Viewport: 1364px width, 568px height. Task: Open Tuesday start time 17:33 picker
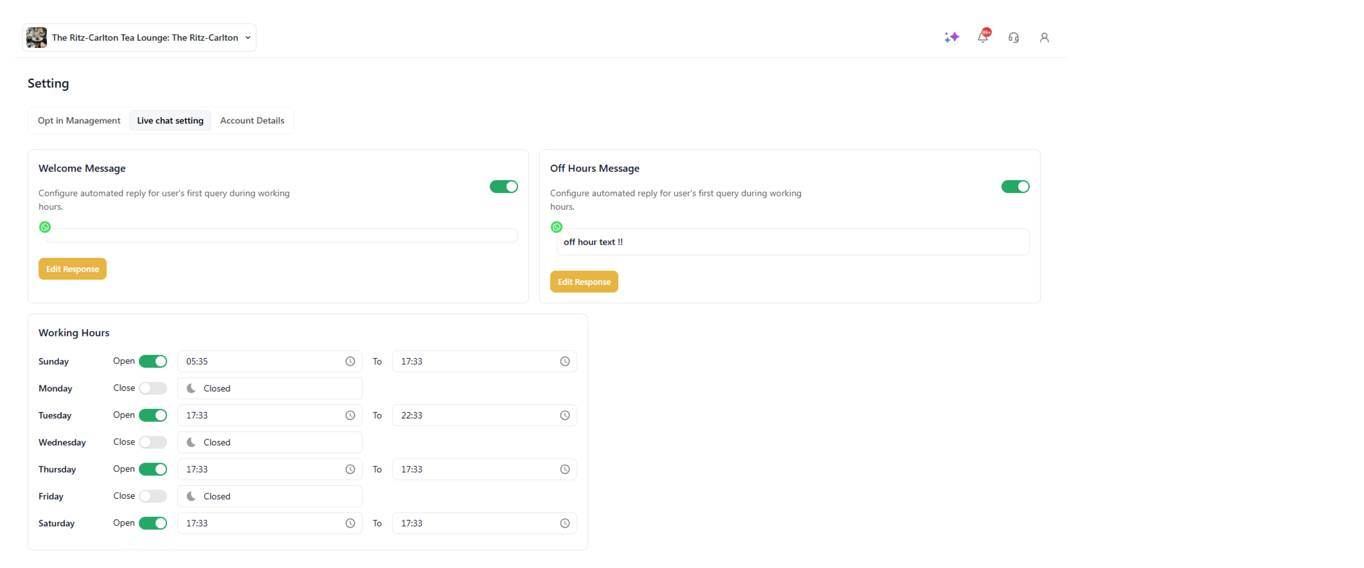tap(262, 416)
